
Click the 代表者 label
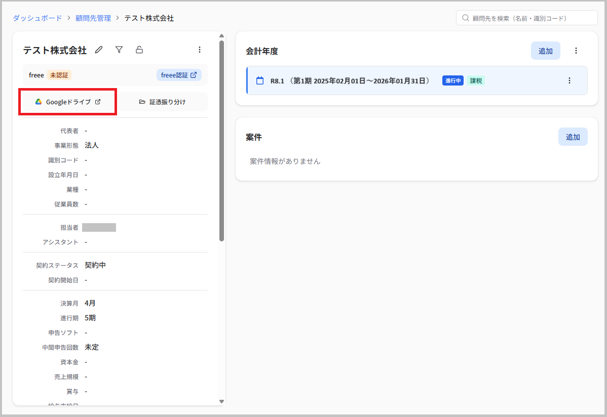[69, 131]
